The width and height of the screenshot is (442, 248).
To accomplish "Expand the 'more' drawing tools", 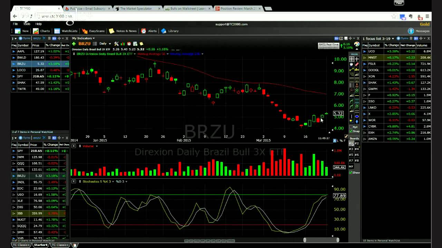I will click(354, 54).
